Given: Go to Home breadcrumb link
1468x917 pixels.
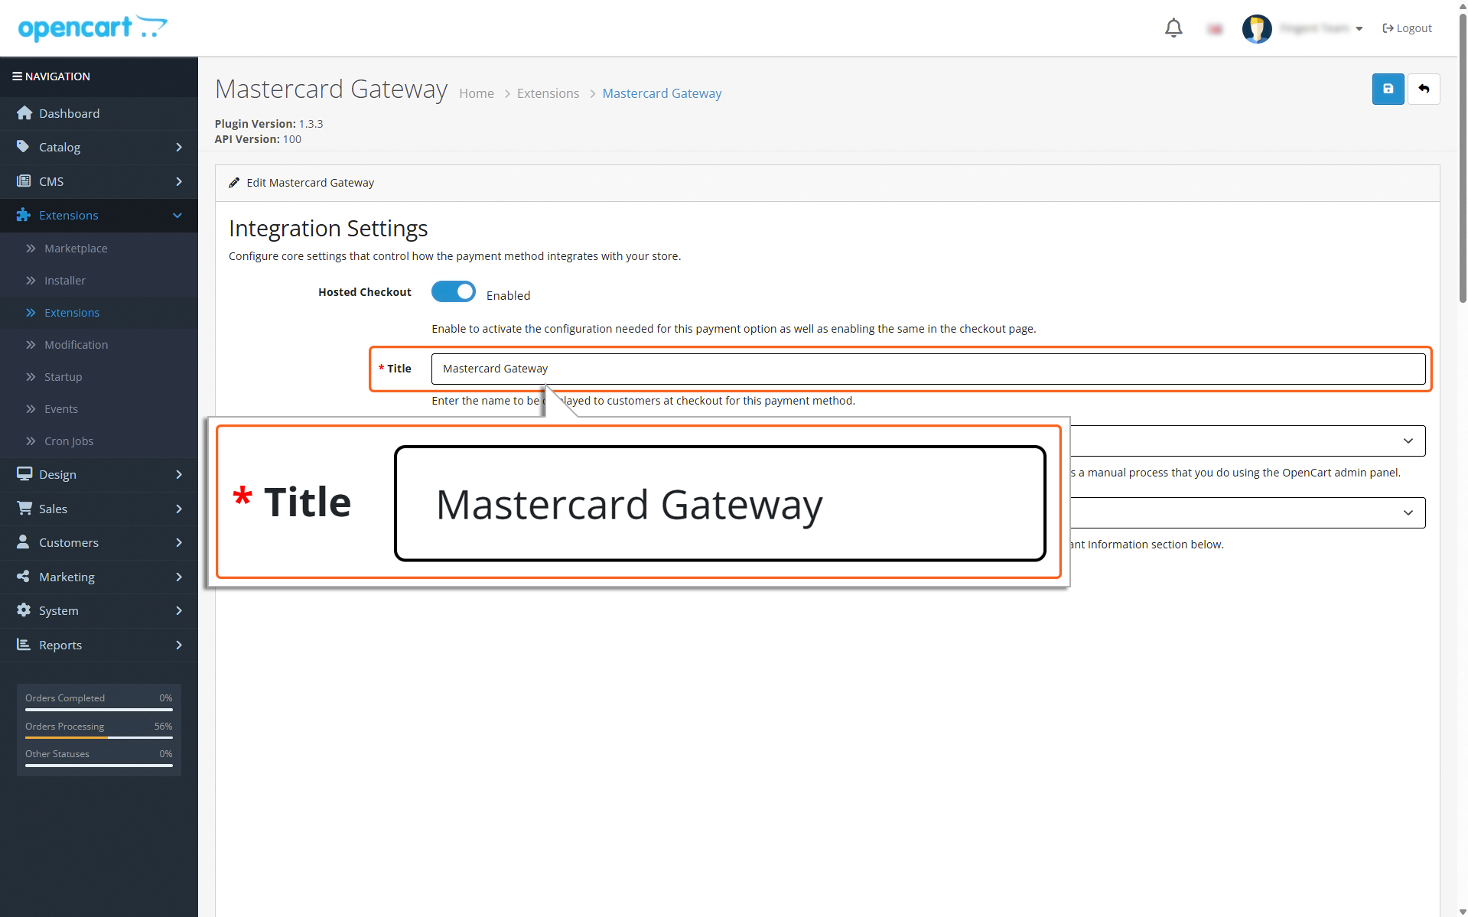Looking at the screenshot, I should click(x=476, y=93).
